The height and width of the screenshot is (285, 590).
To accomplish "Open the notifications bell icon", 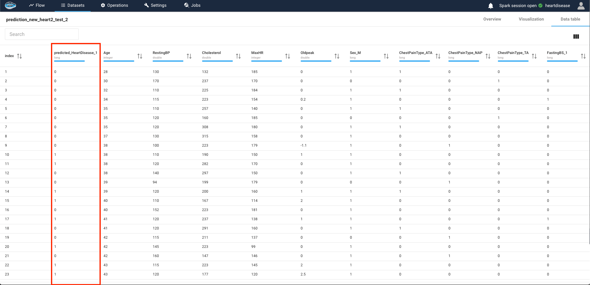I will click(x=490, y=6).
